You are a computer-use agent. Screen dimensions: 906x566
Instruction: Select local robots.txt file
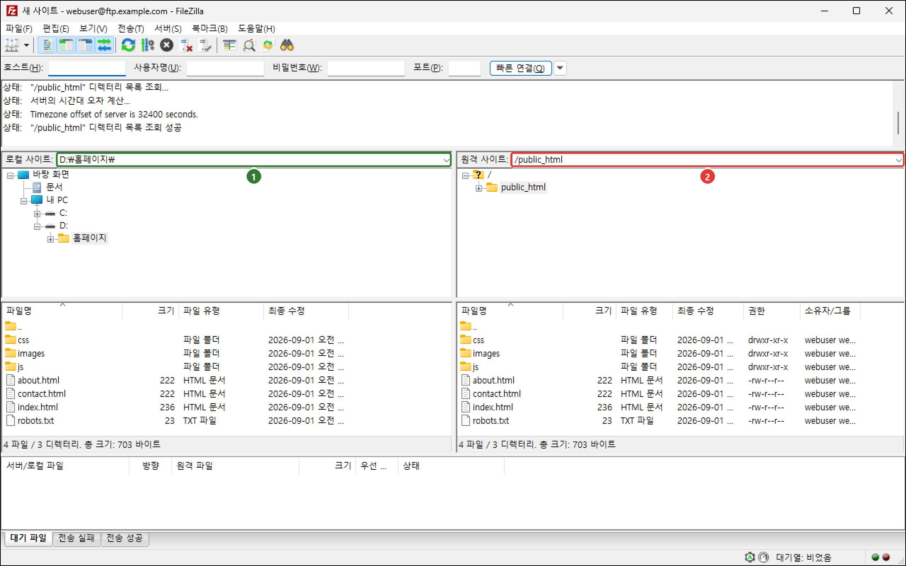pyautogui.click(x=35, y=420)
